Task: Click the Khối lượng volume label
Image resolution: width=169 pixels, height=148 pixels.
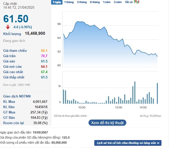Action: click(x=12, y=34)
